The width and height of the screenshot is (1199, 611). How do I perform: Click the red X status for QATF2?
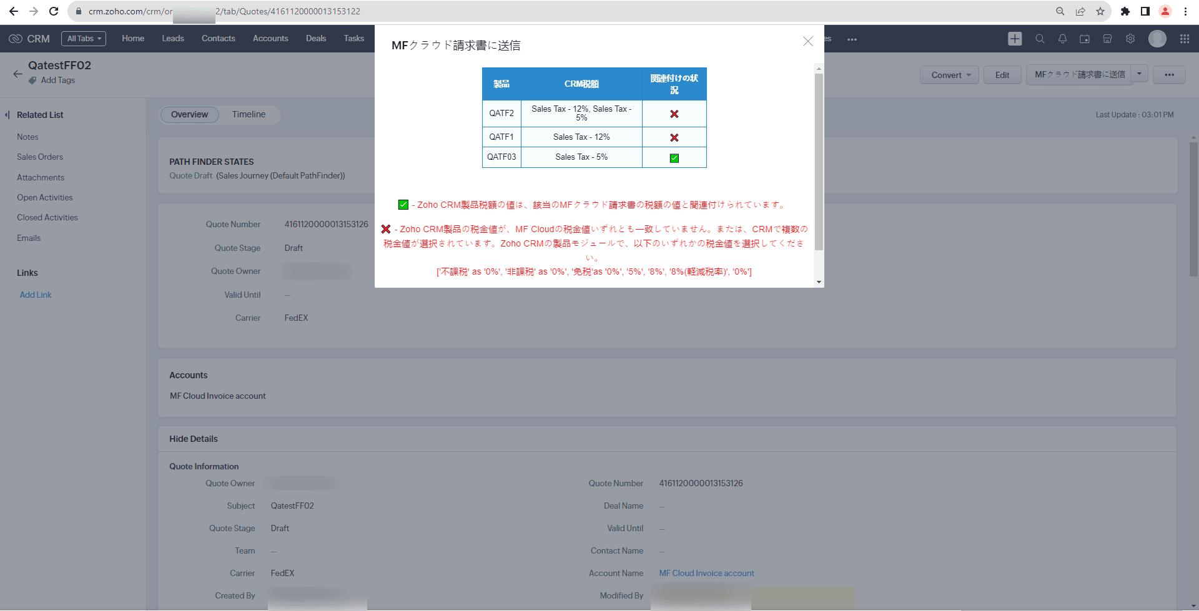pyautogui.click(x=674, y=114)
